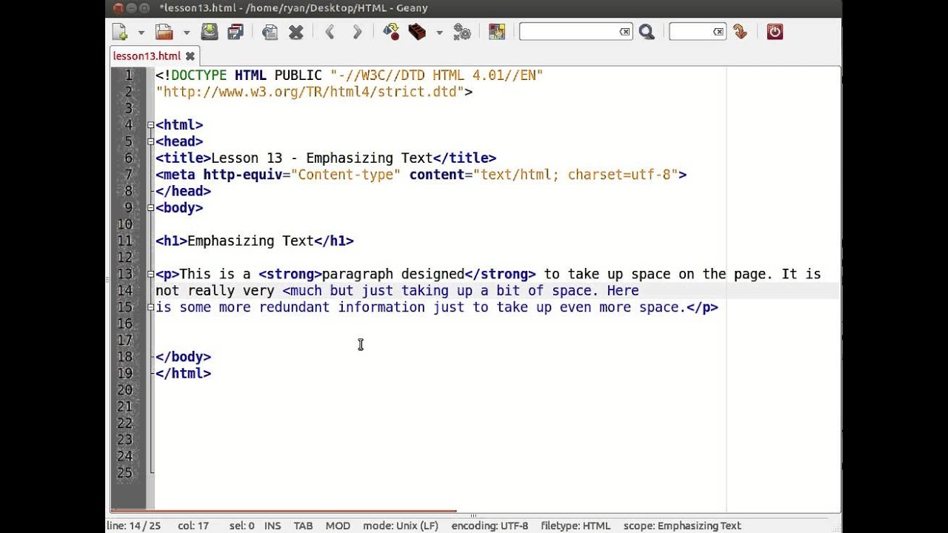The width and height of the screenshot is (948, 533).
Task: Click the 'encoding: UTF-8' status entry
Action: [x=490, y=526]
